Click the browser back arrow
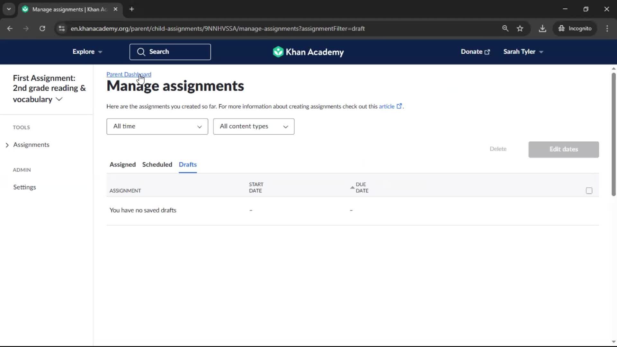 pyautogui.click(x=10, y=29)
